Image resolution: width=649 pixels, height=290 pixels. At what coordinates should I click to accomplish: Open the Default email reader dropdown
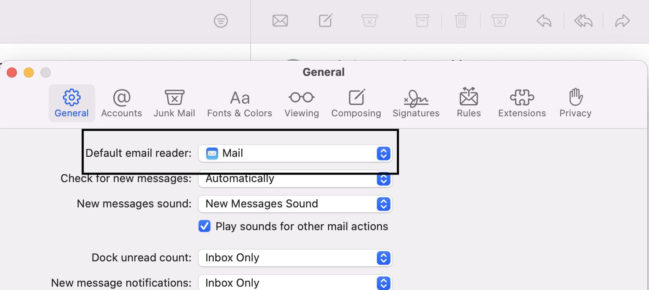(295, 153)
